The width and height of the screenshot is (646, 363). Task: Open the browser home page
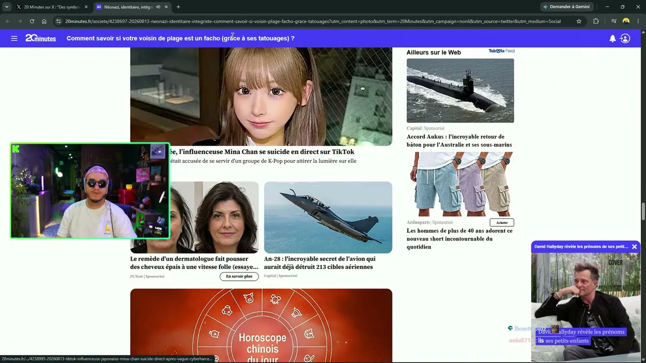pyautogui.click(x=44, y=21)
